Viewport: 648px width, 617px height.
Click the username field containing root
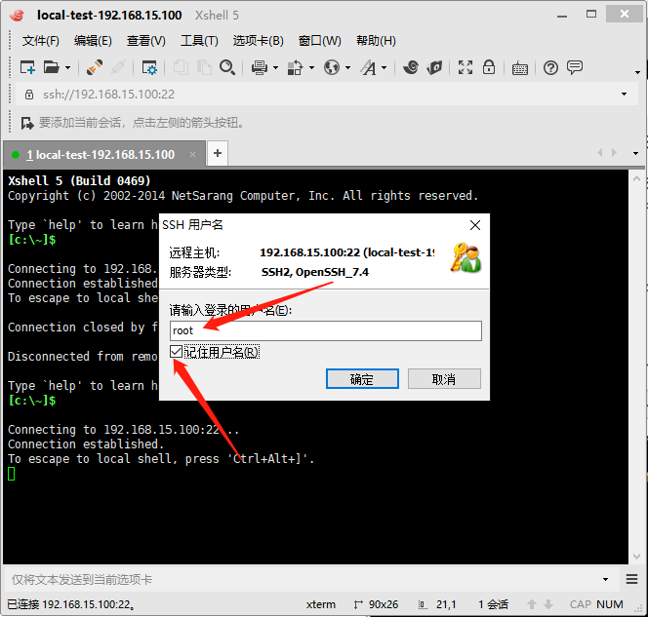click(326, 331)
